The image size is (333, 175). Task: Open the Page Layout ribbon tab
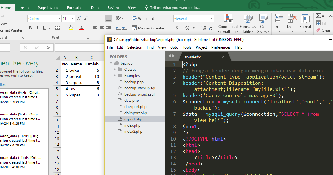[48, 8]
